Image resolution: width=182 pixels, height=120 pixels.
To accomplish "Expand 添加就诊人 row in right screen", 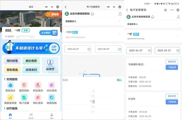I will click(153, 24).
